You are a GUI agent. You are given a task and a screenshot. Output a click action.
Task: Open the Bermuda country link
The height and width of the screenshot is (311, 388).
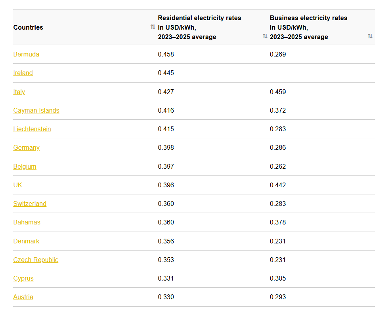26,54
